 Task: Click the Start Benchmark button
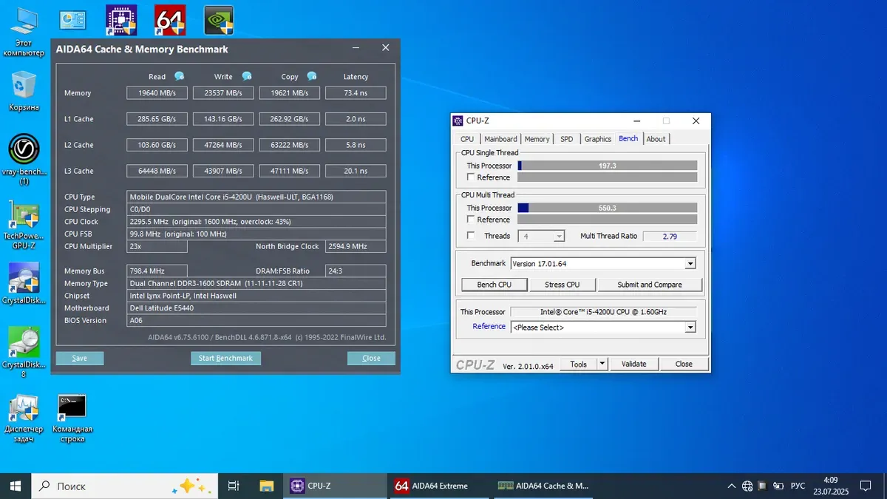225,358
